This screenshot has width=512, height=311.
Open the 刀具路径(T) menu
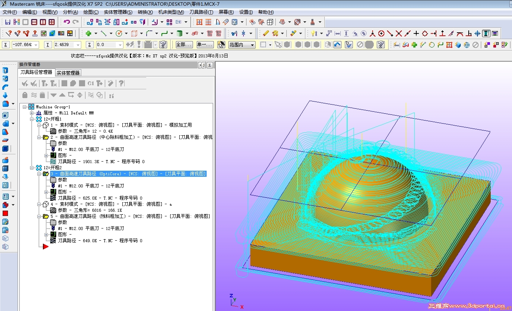(x=201, y=12)
